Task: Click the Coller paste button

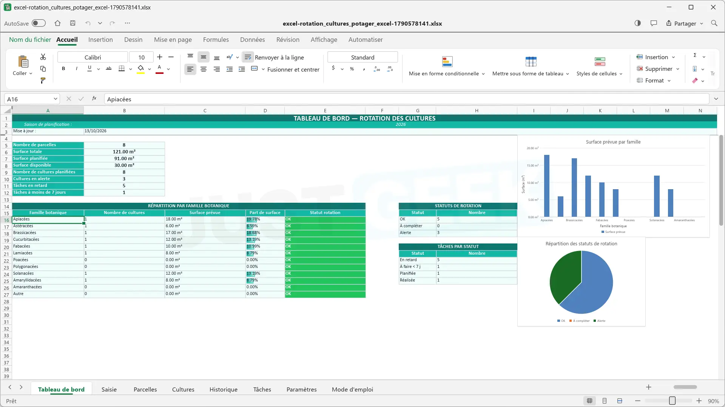Action: [x=23, y=65]
